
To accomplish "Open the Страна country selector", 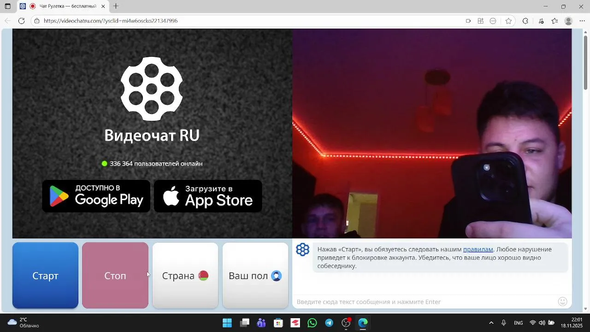I will coord(185,276).
